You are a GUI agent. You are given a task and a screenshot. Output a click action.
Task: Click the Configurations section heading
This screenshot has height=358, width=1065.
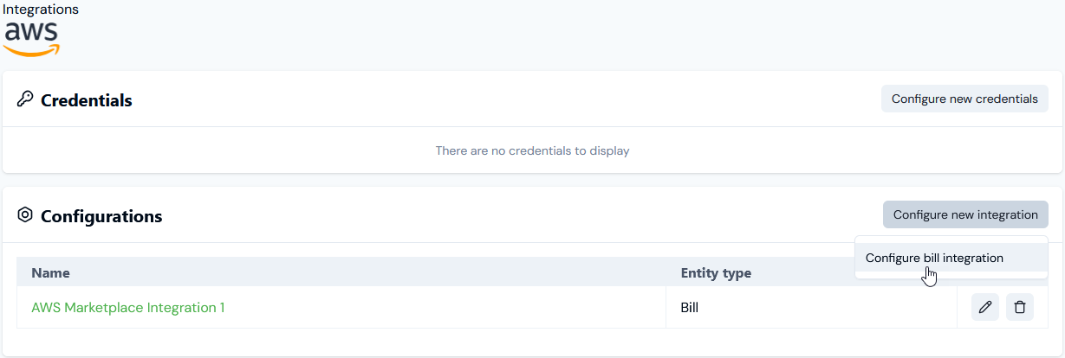[x=101, y=216]
